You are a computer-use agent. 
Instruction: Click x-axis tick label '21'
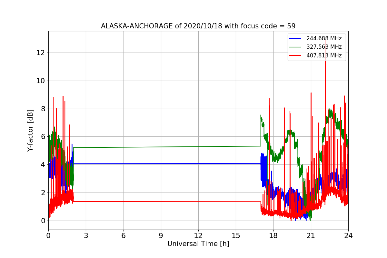pos(311,236)
